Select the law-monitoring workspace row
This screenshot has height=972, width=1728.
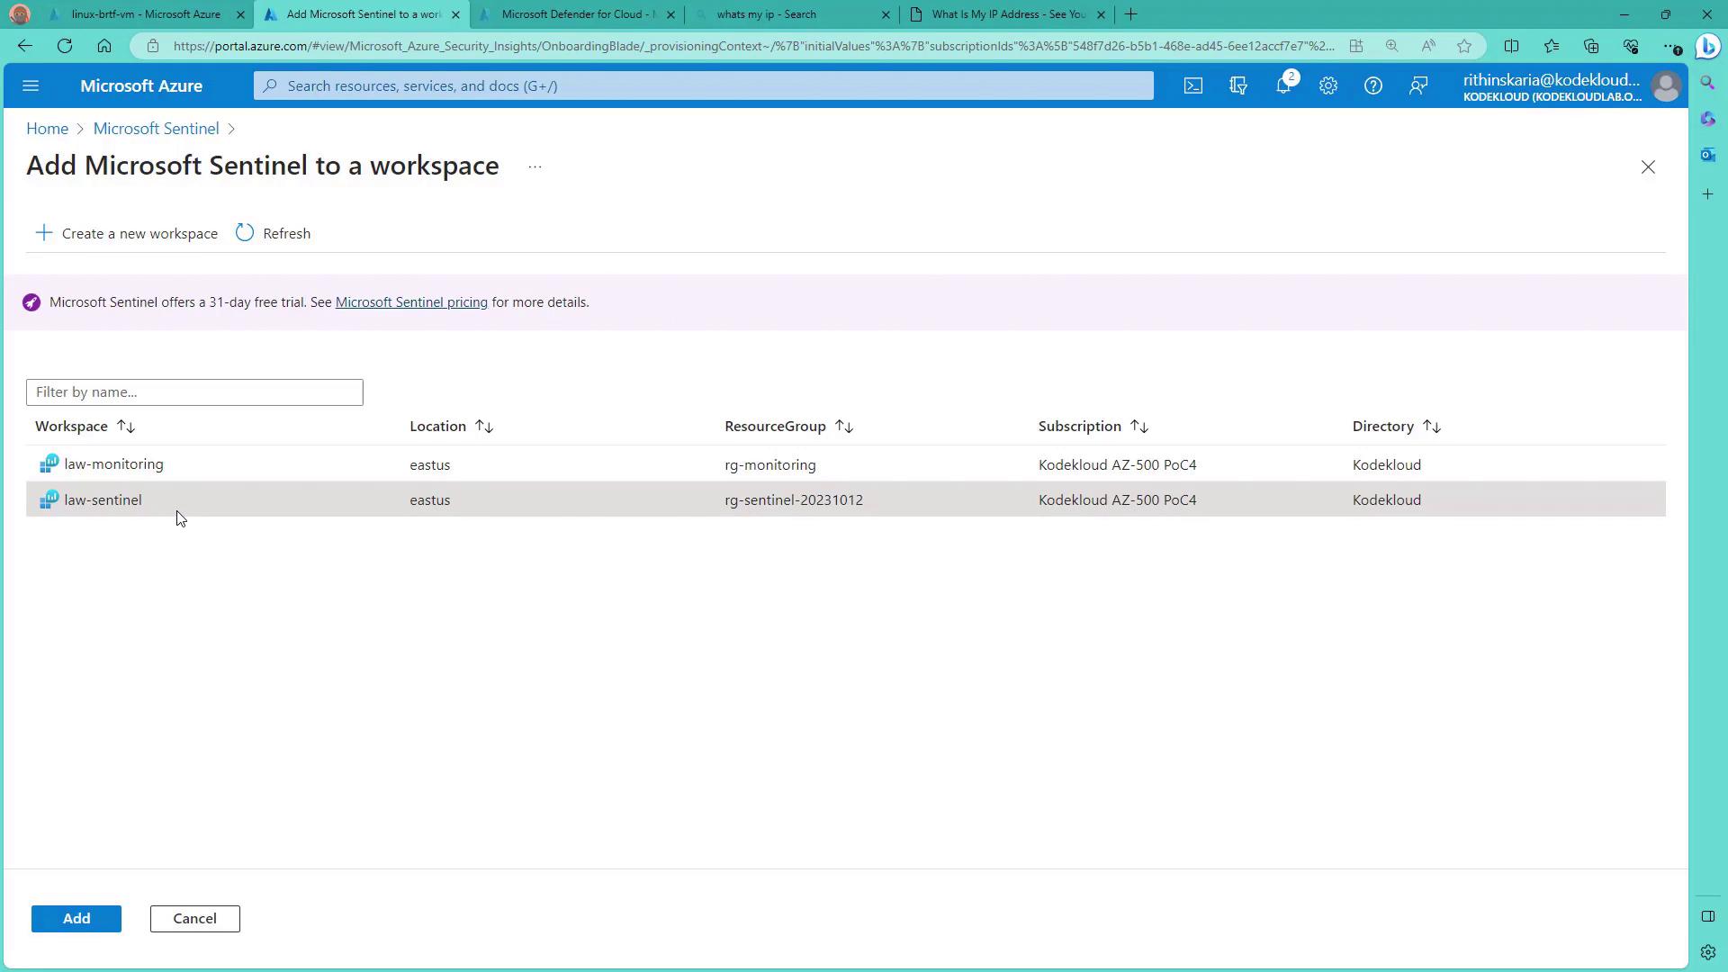114,464
